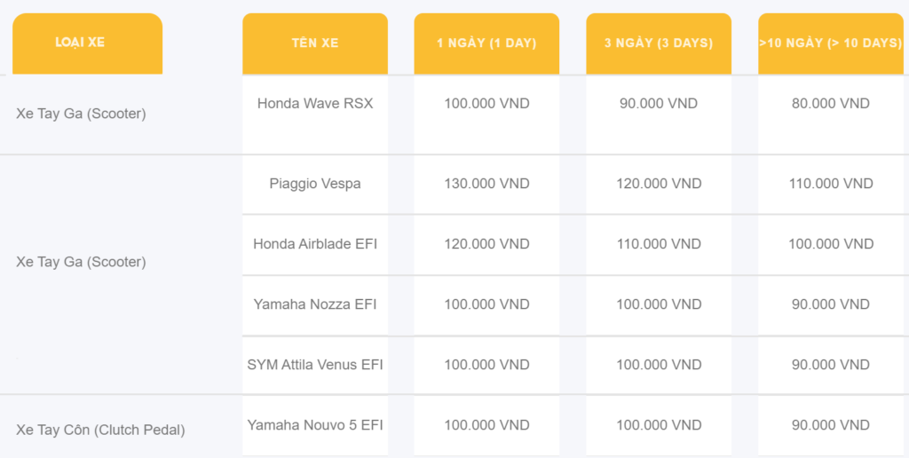Select Piaggio Vespa 110.000 VND long-term price
909x458 pixels.
[831, 184]
